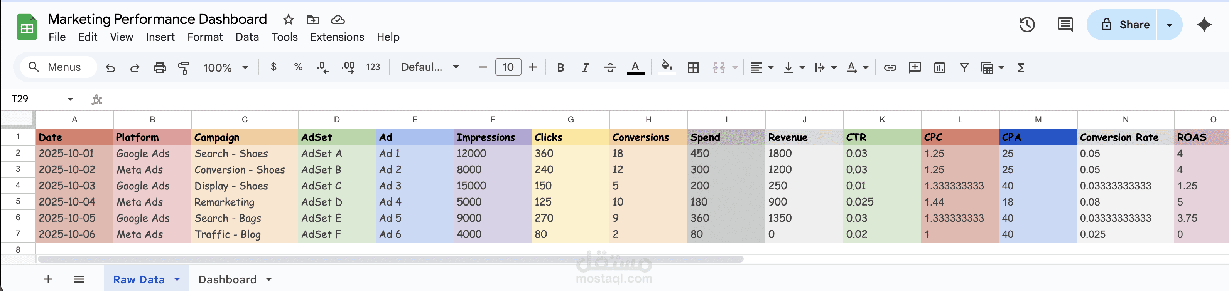Open the Insert menu
This screenshot has width=1229, height=291.
pyautogui.click(x=160, y=37)
